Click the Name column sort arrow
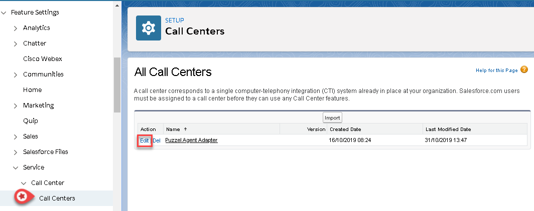The width and height of the screenshot is (534, 211). (185, 129)
